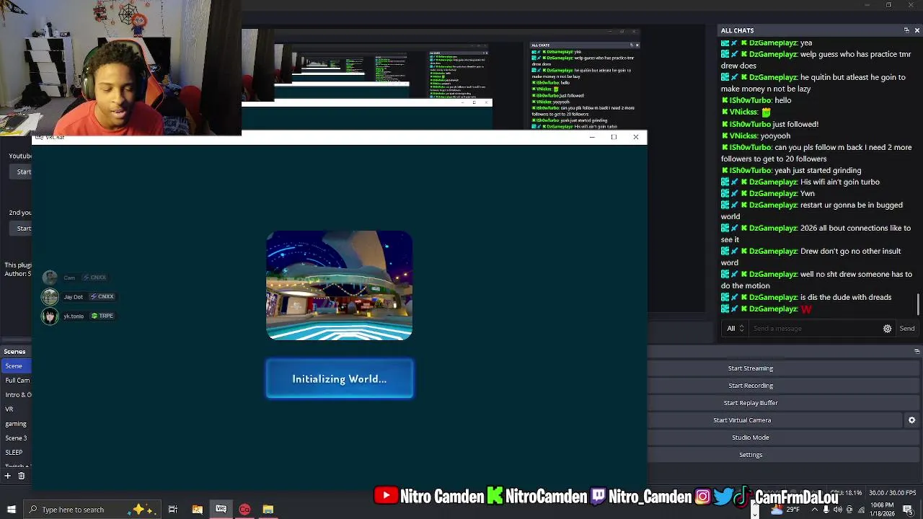Screen dimensions: 923x519
Task: Click 'His wifi ain't goin turbo' message
Action: tap(840, 182)
